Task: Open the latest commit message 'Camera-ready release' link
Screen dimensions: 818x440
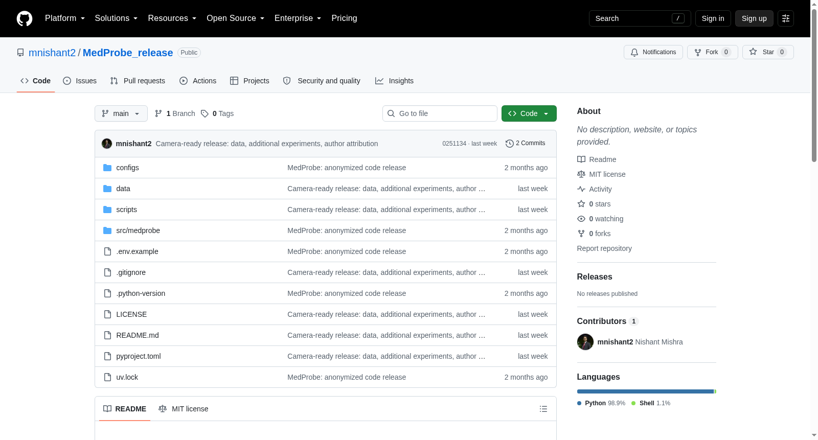Action: click(267, 144)
